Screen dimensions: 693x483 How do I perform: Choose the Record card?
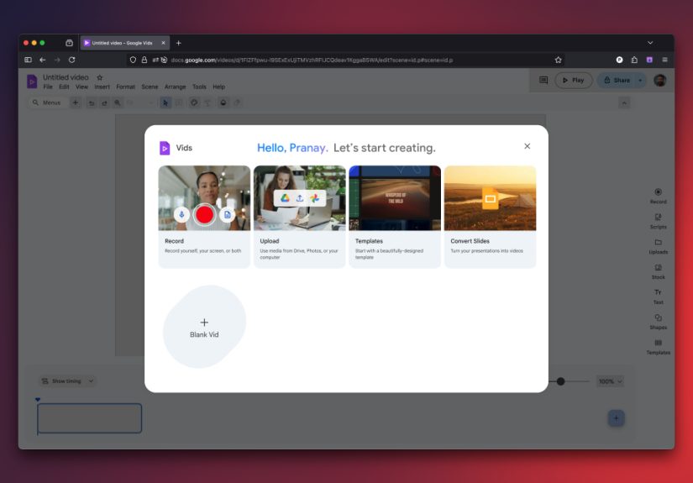click(204, 217)
